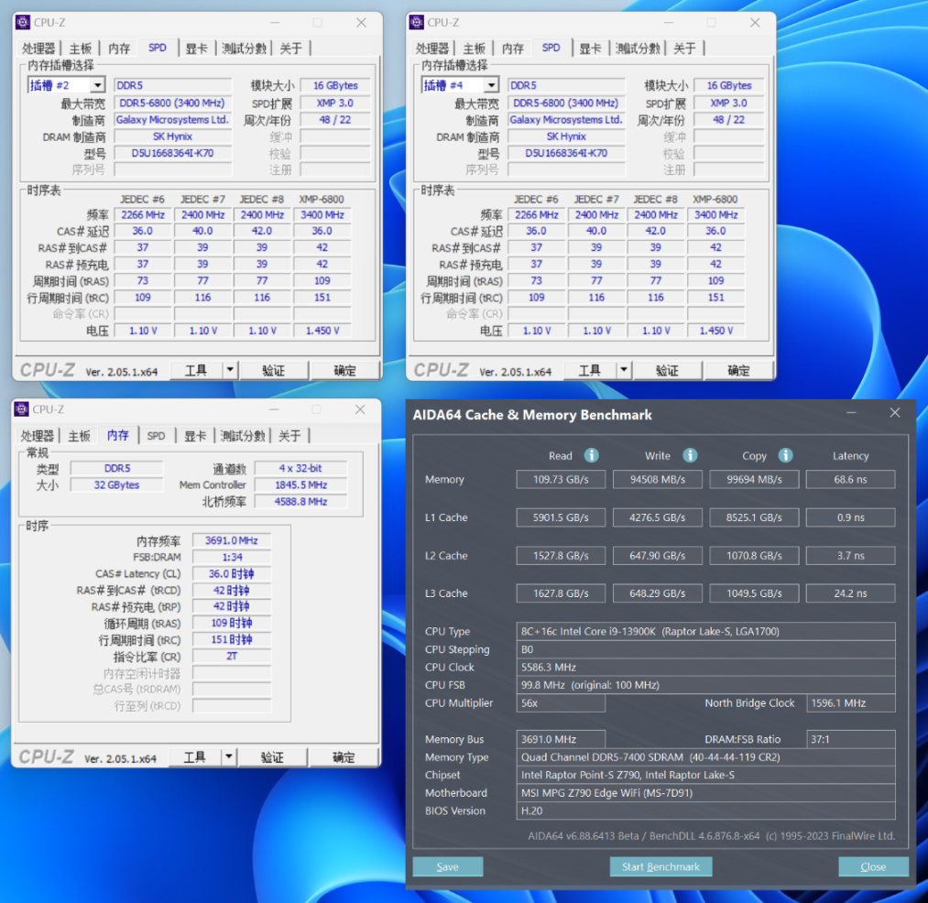This screenshot has width=928, height=903.
Task: Switch to 内存 tab in slot #2 window
Action: 119,49
